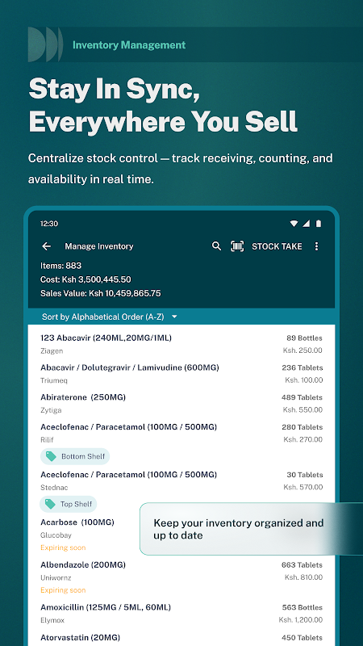Tap the Ksh. 100.00 price
The width and height of the screenshot is (363, 646).
tap(304, 380)
